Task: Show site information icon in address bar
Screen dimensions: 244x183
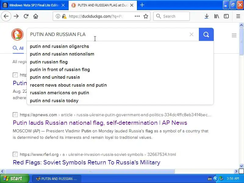Action: click(x=58, y=16)
